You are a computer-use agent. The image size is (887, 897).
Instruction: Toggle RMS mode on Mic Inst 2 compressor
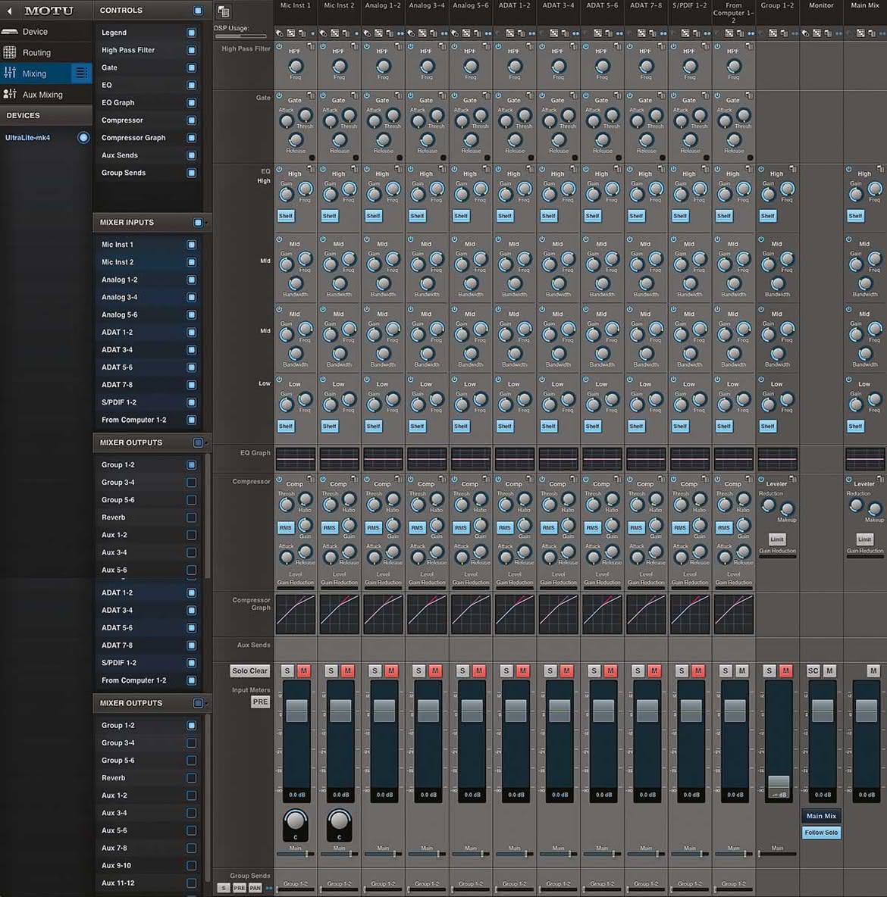tap(329, 528)
